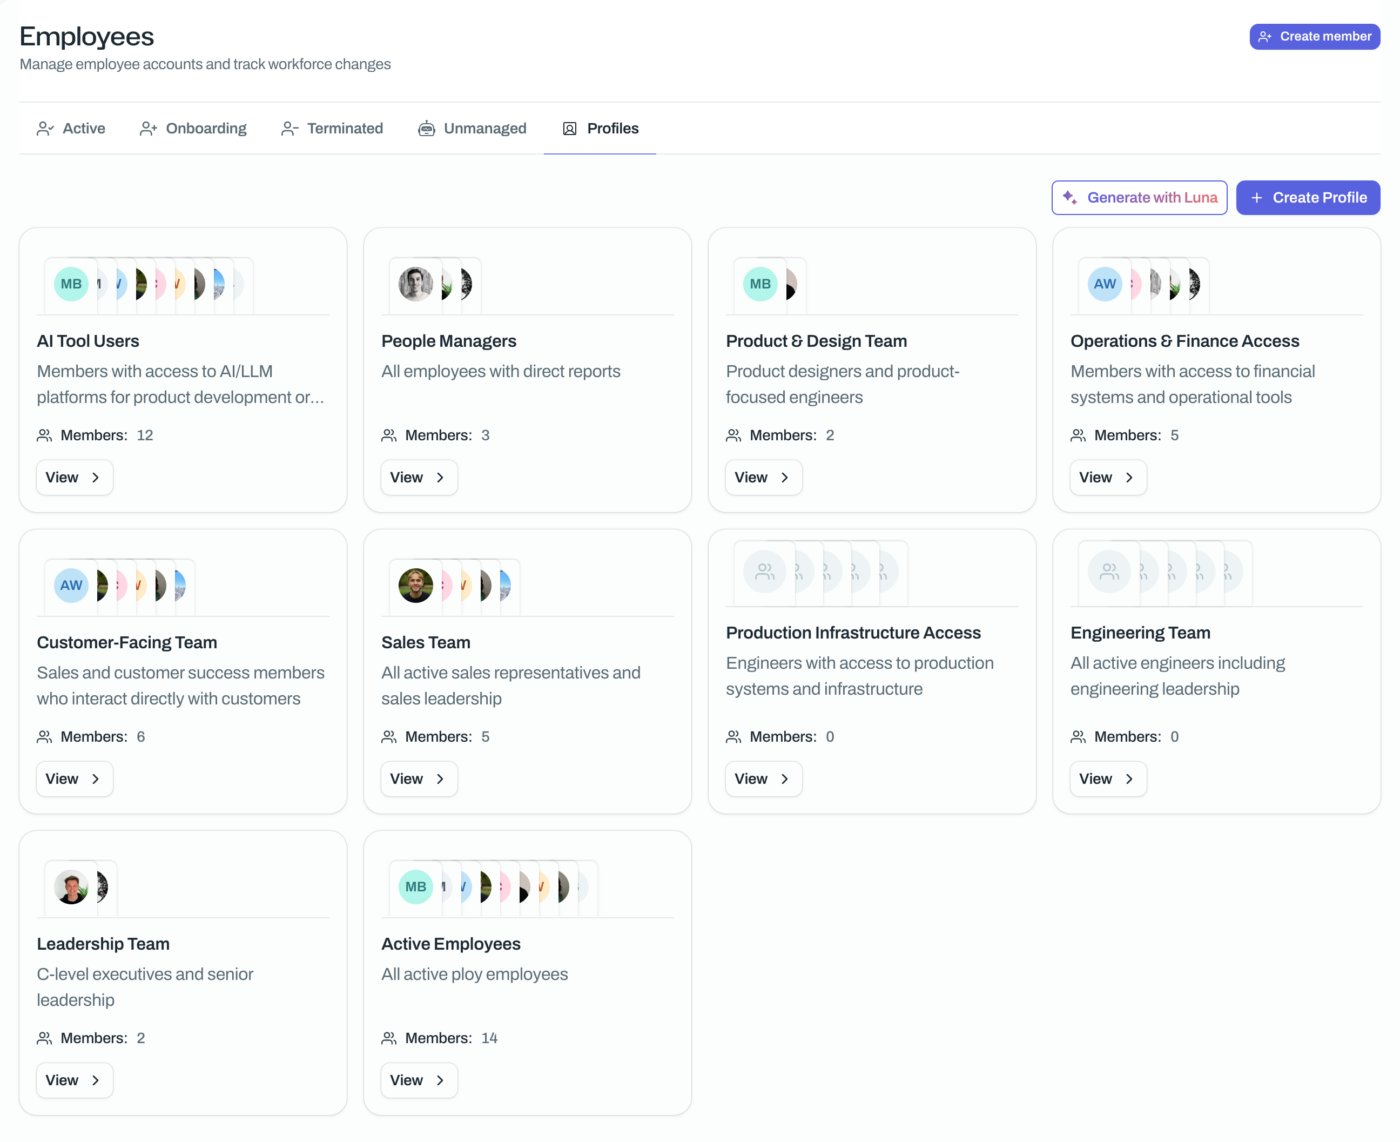Image resolution: width=1400 pixels, height=1142 pixels.
Task: Click Generate with Luna button
Action: point(1139,198)
